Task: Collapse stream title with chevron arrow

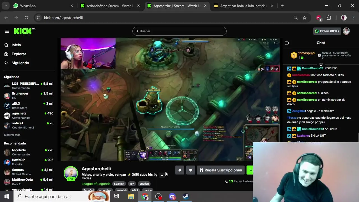Action: (x=162, y=175)
